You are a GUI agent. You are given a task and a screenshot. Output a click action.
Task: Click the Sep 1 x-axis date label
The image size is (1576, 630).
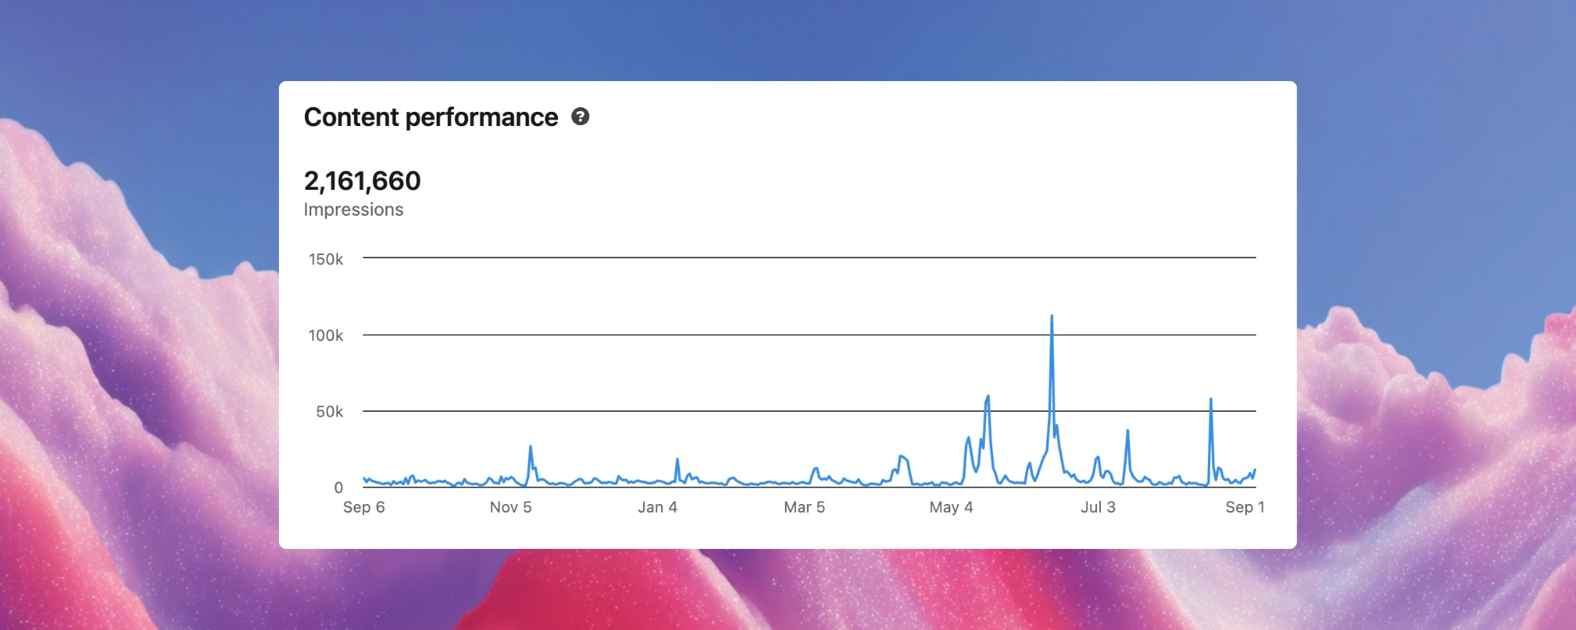click(1244, 507)
